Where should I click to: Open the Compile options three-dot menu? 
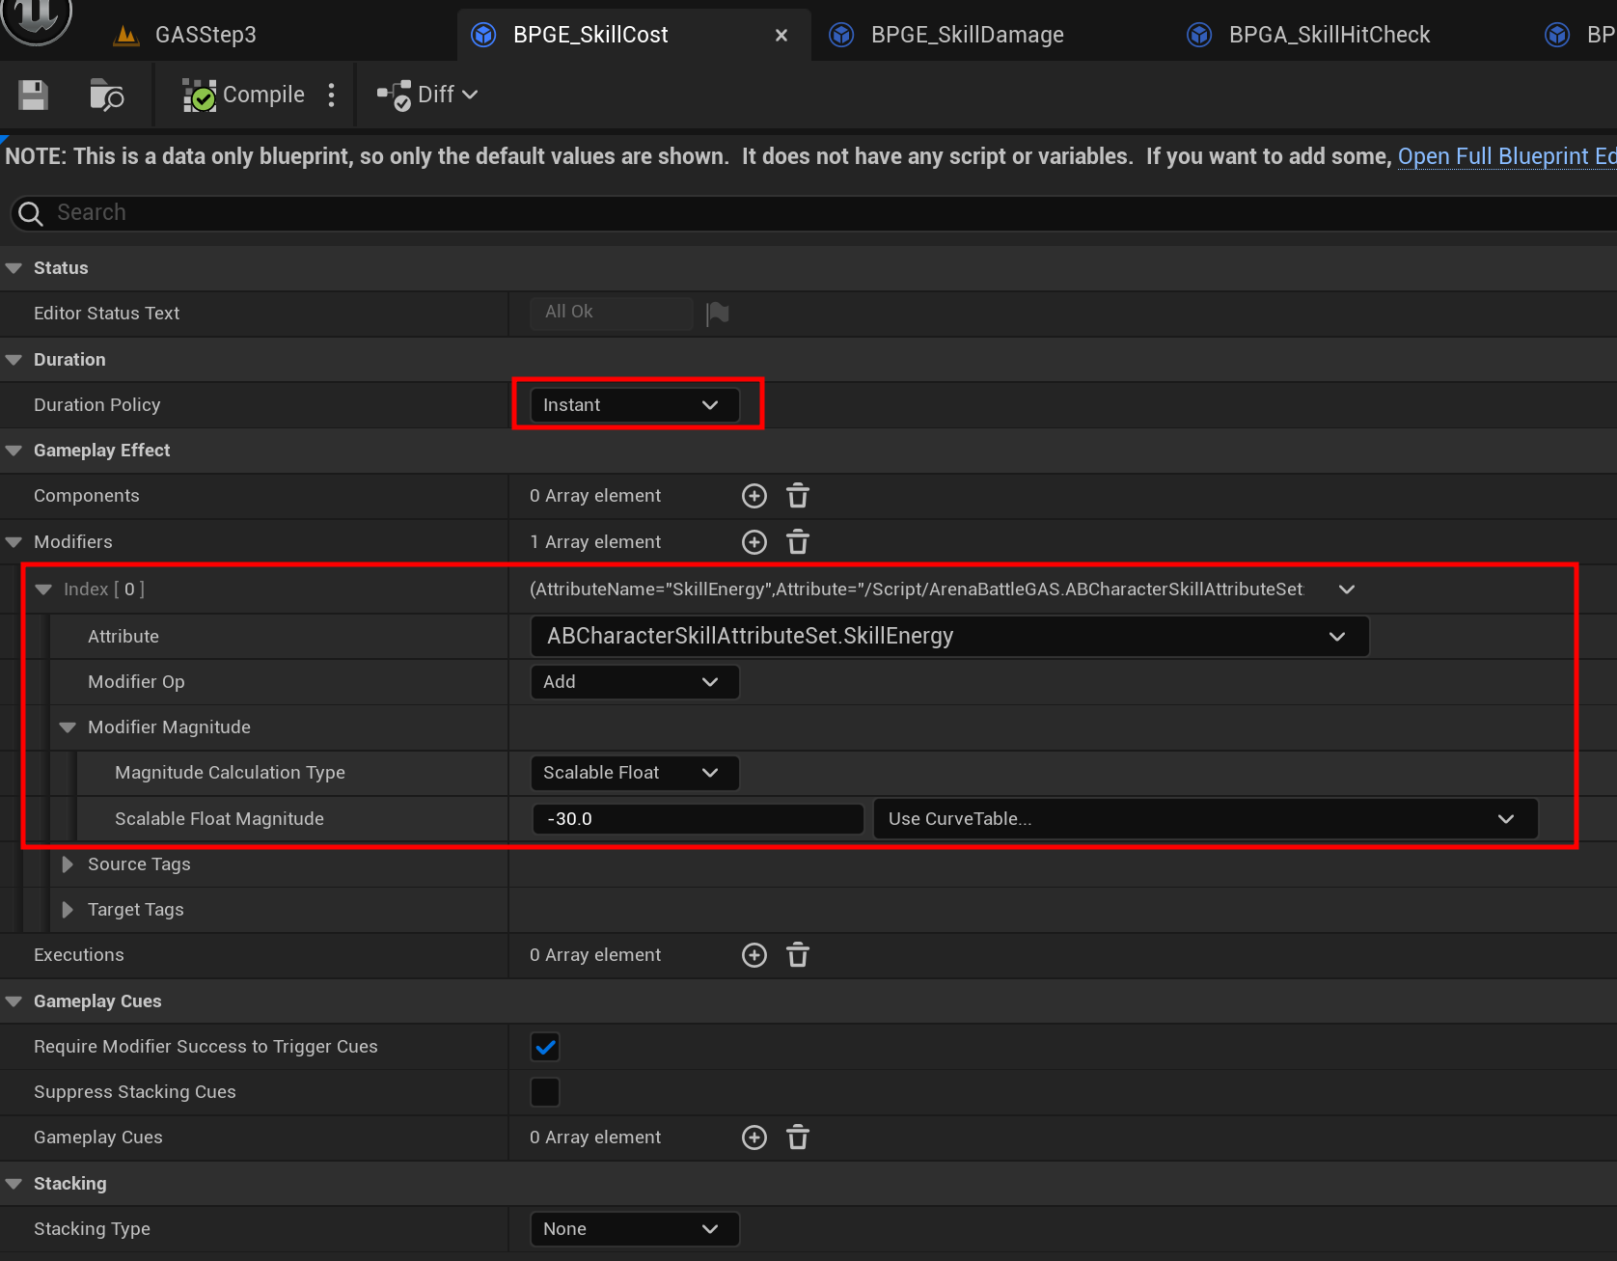coord(332,95)
